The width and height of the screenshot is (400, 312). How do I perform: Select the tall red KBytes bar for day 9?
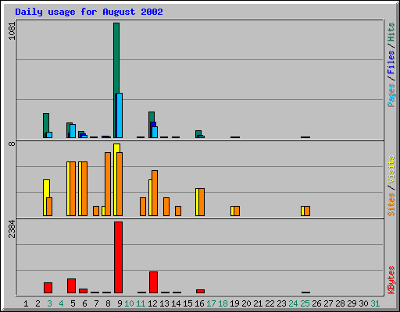118,257
